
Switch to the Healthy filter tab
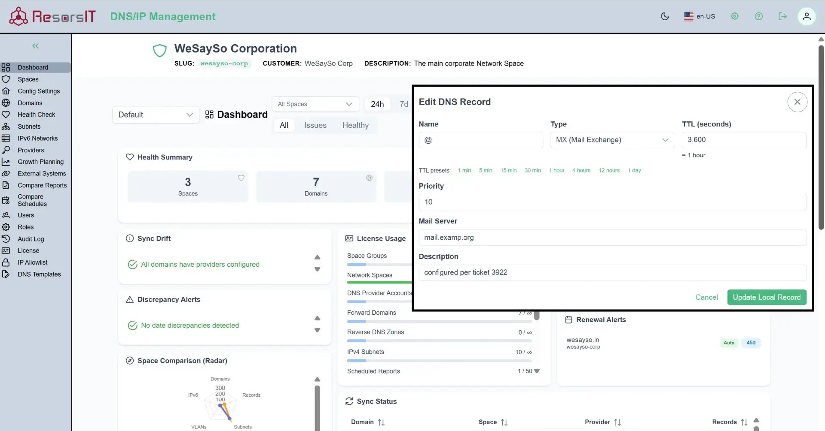point(355,125)
